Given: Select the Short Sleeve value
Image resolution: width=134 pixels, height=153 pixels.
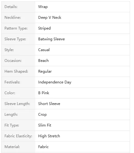Looking at the screenshot, I should point(49,104).
